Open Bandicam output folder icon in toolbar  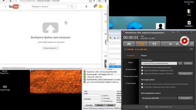click(170, 44)
